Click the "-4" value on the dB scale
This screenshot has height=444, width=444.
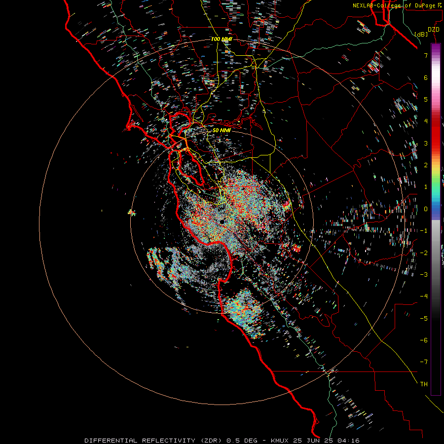[x=424, y=296]
